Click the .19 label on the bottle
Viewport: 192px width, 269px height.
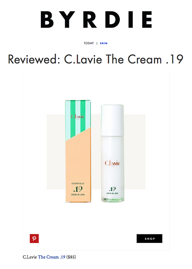pyautogui.click(x=112, y=189)
